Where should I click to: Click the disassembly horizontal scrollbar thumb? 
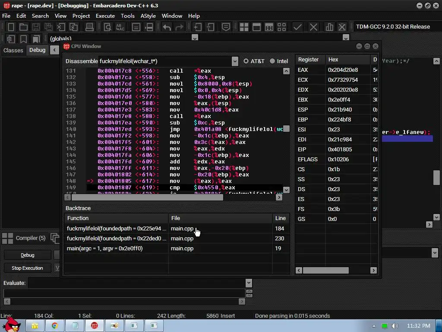tap(147, 197)
